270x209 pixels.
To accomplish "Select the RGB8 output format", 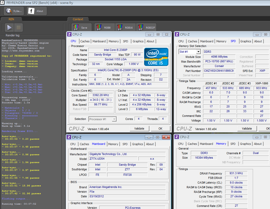I will pos(104,28).
